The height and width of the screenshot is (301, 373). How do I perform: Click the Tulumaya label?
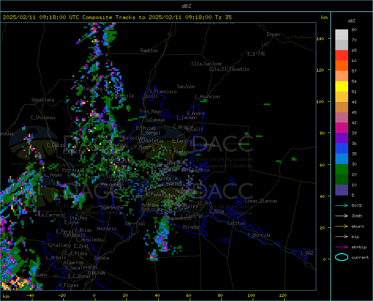click(x=155, y=120)
